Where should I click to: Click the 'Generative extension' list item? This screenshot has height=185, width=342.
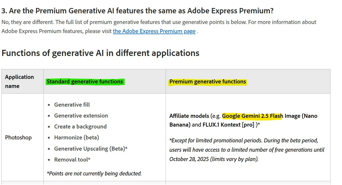[x=81, y=116]
